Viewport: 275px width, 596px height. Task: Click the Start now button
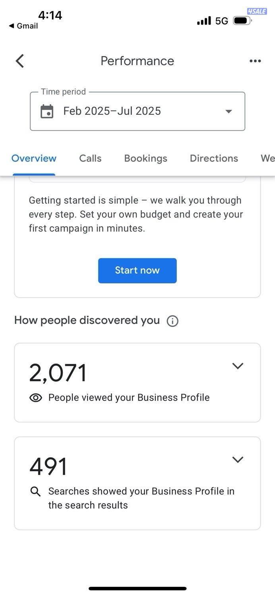137,271
